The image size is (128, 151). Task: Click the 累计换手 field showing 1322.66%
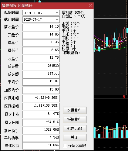pos(41,130)
